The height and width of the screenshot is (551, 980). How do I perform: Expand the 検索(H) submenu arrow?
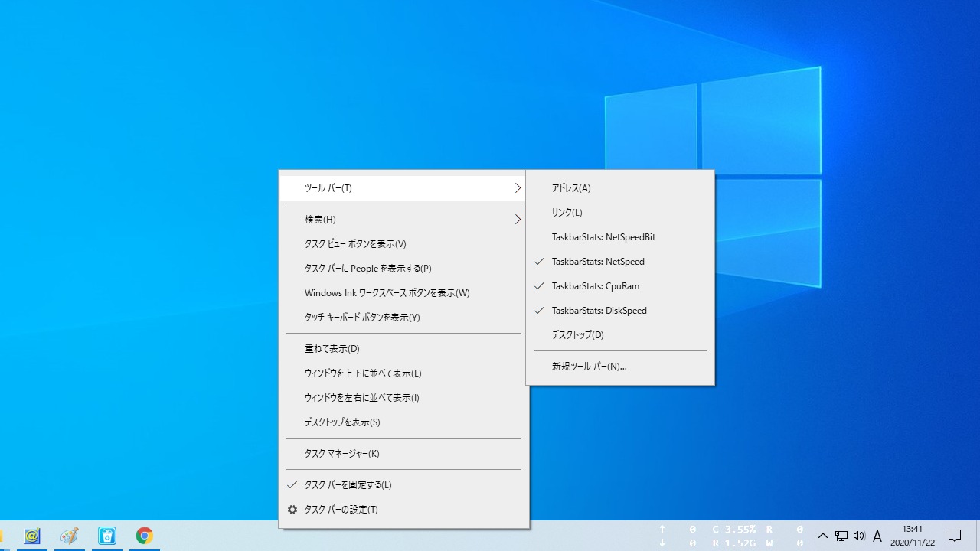click(x=518, y=219)
